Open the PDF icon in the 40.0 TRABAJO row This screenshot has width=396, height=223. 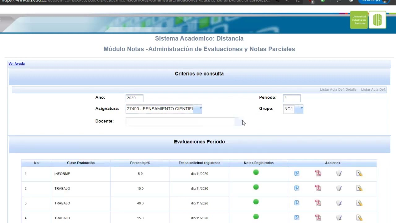[x=318, y=203]
